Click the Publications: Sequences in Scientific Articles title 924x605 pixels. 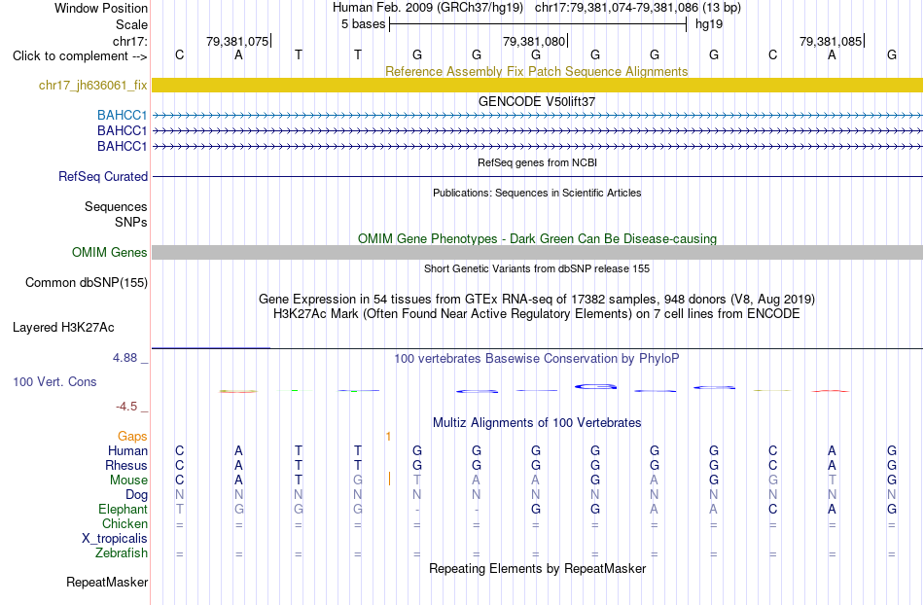point(537,193)
